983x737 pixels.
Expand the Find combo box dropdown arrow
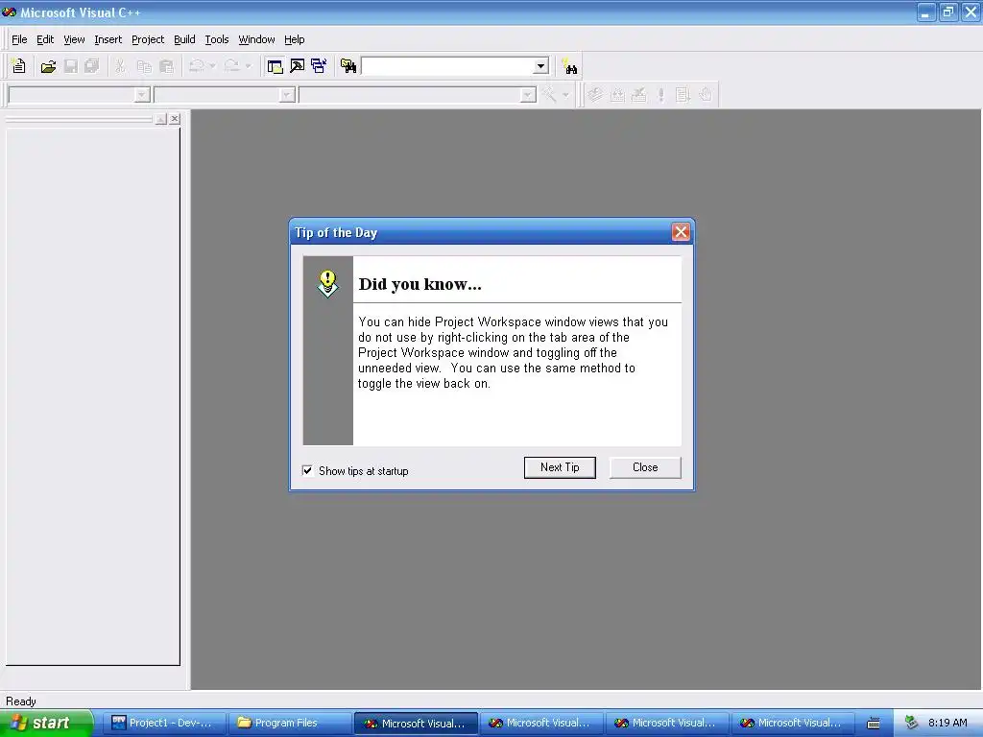[541, 66]
